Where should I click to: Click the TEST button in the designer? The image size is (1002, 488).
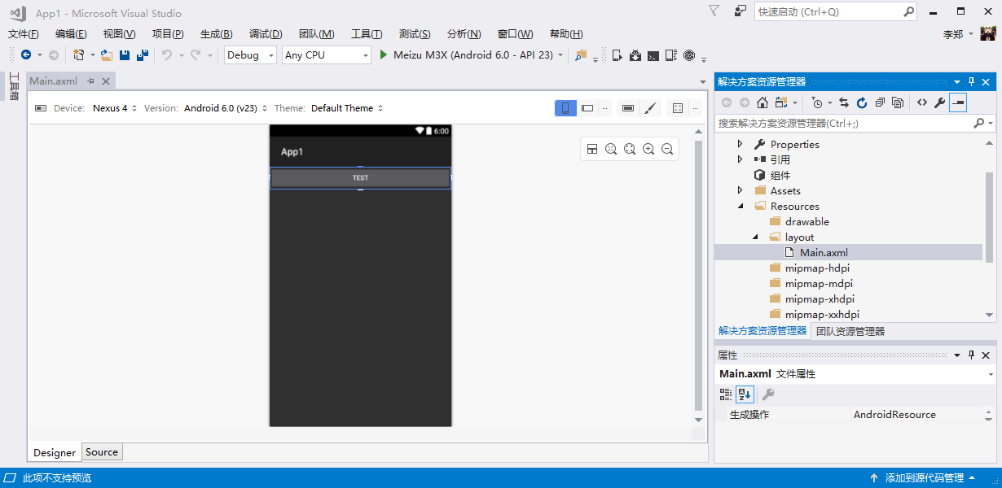point(360,177)
